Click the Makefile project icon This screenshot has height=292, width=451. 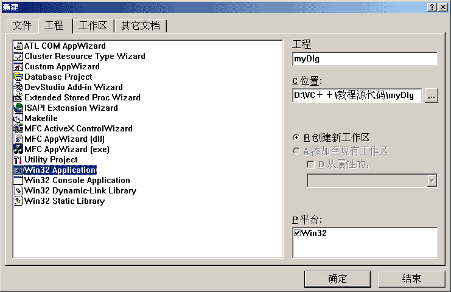pos(18,119)
